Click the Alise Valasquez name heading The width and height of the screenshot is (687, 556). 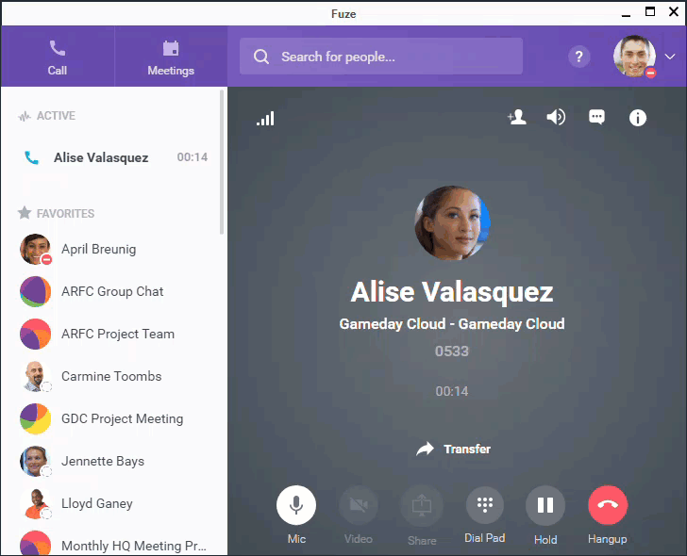click(x=452, y=292)
